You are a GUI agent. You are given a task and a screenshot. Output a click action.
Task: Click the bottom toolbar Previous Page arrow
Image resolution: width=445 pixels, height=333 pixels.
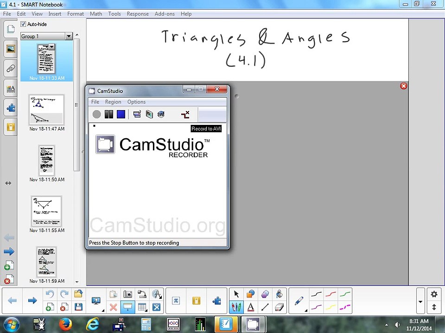pos(12,301)
